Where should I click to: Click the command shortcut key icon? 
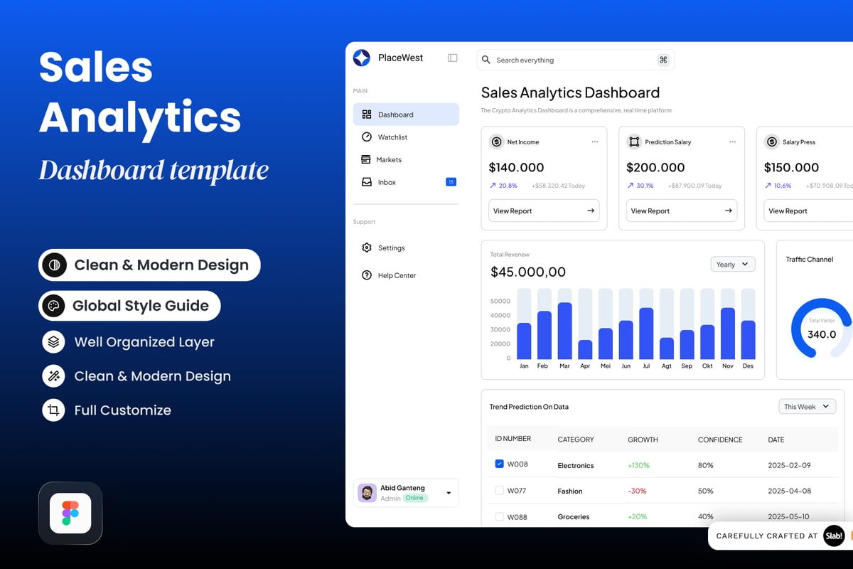[663, 60]
